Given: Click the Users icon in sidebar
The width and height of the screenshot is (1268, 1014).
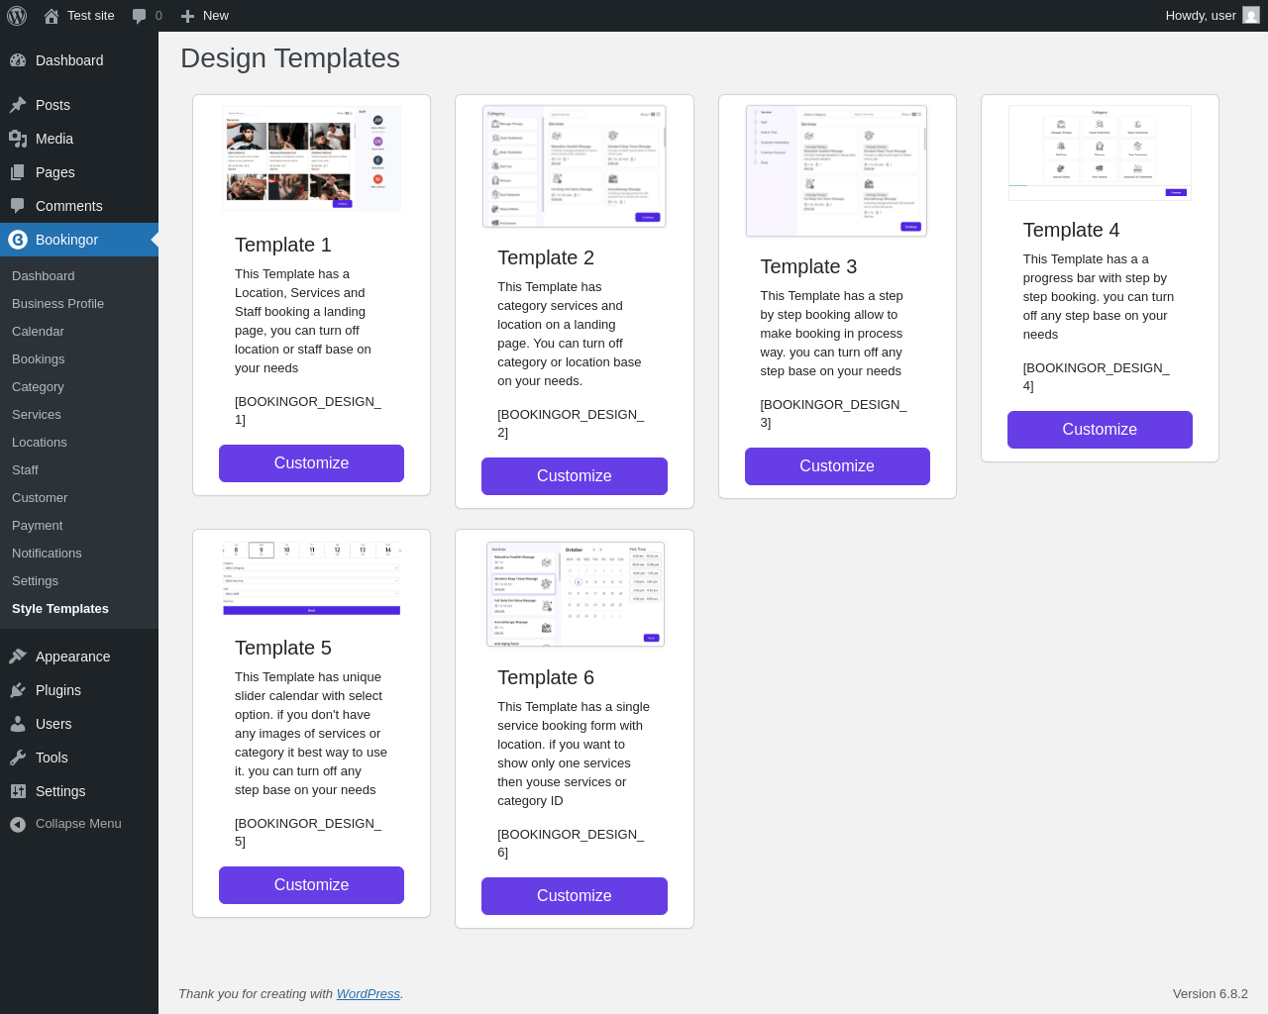Looking at the screenshot, I should click(18, 724).
